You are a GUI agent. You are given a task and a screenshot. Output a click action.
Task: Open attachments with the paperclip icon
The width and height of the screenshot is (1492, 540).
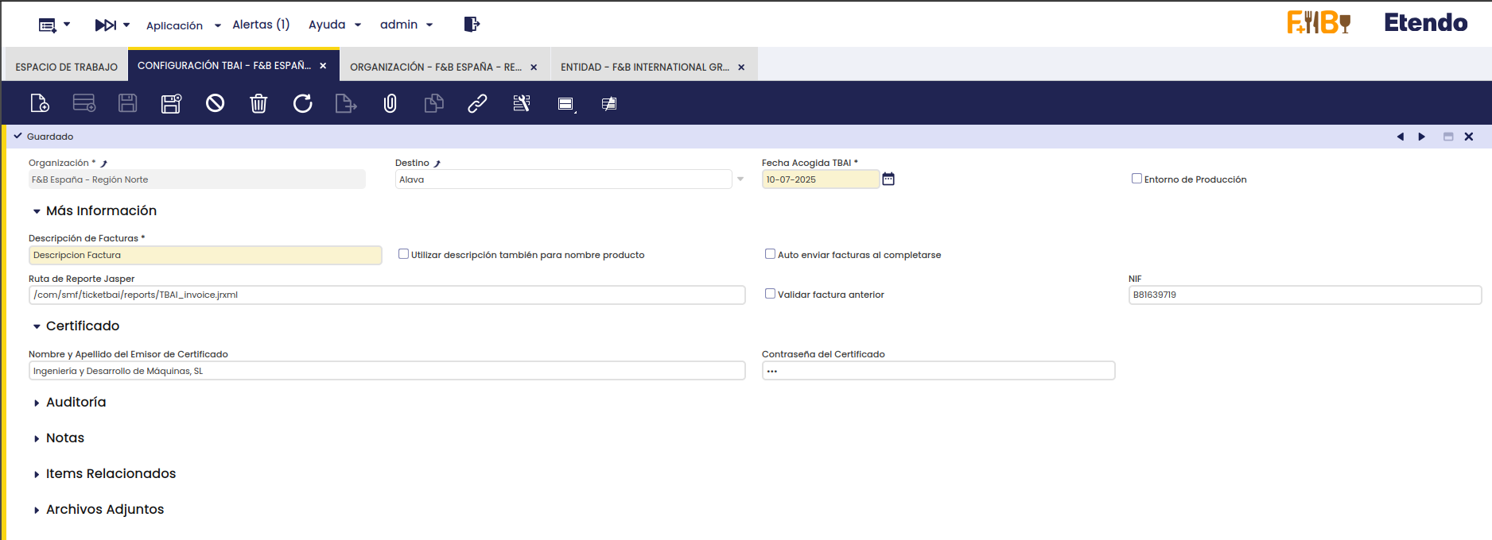(390, 103)
